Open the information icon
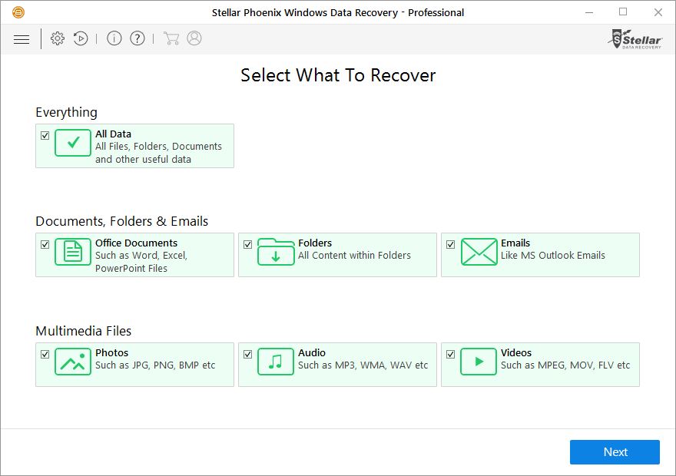This screenshot has height=476, width=676. pos(114,38)
